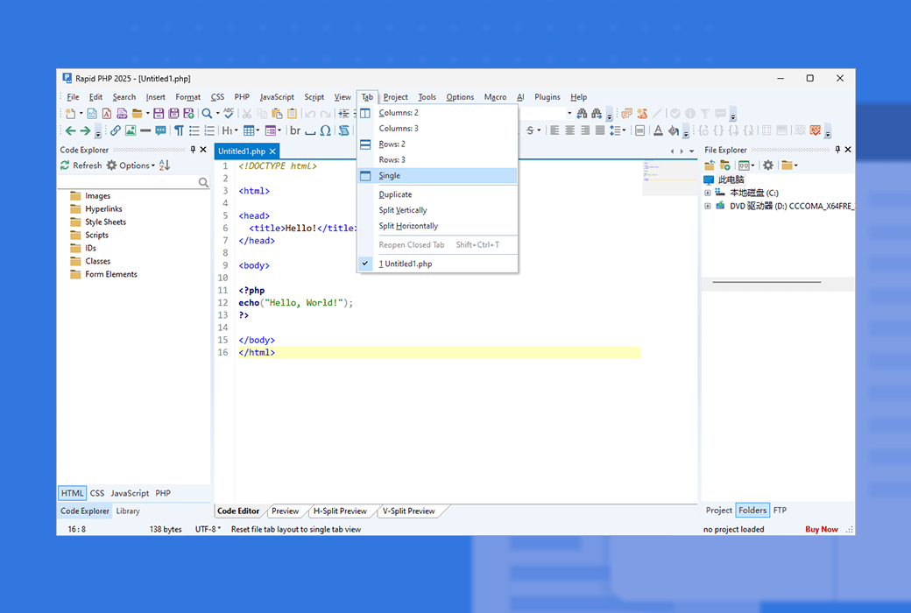Expand the H1 heading dropdown
Image resolution: width=911 pixels, height=613 pixels.
[236, 130]
